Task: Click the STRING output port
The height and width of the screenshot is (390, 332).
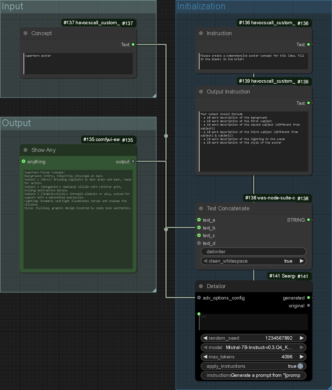Action: (308, 220)
